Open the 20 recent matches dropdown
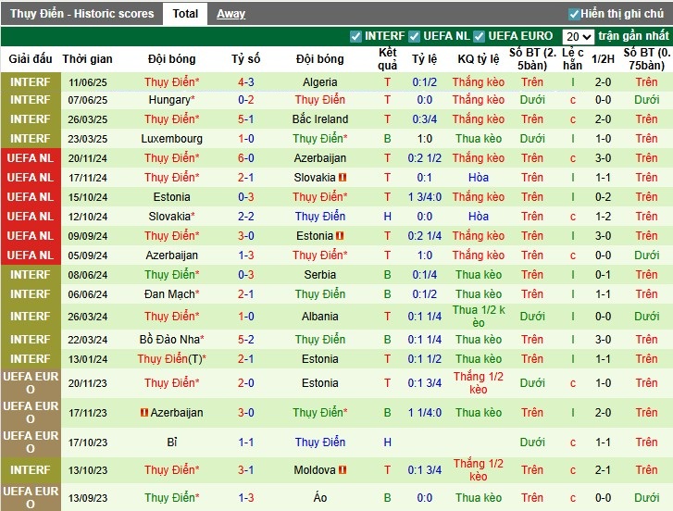673x511 pixels. tap(579, 36)
